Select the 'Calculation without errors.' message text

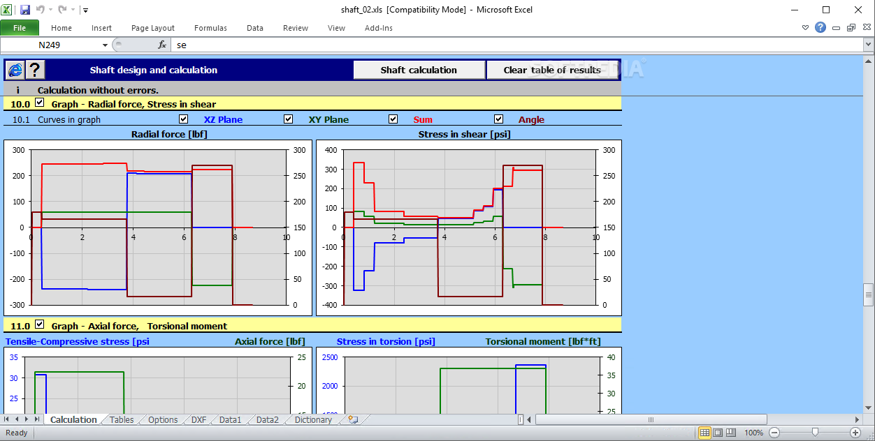[98, 90]
